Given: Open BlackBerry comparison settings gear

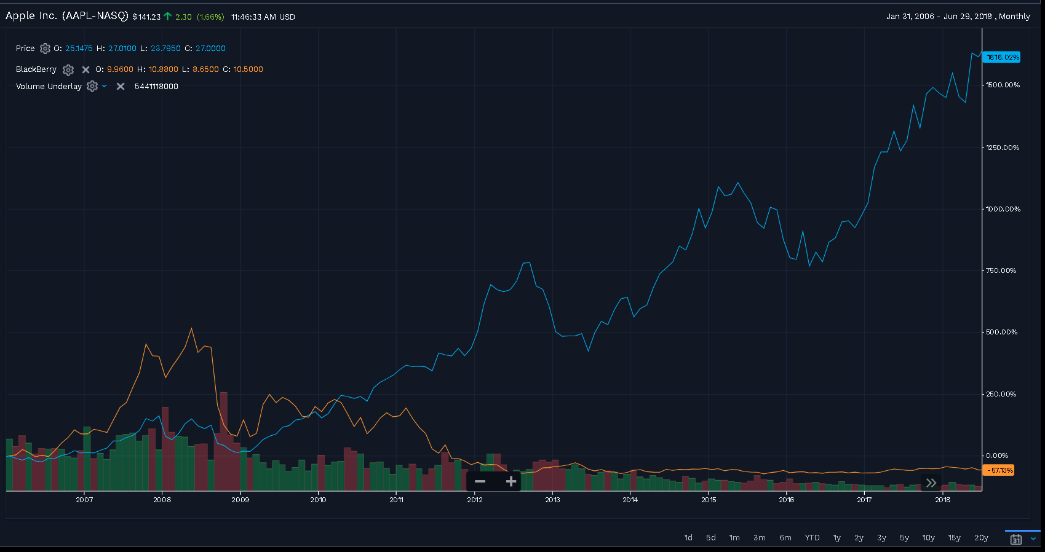Looking at the screenshot, I should pos(68,69).
